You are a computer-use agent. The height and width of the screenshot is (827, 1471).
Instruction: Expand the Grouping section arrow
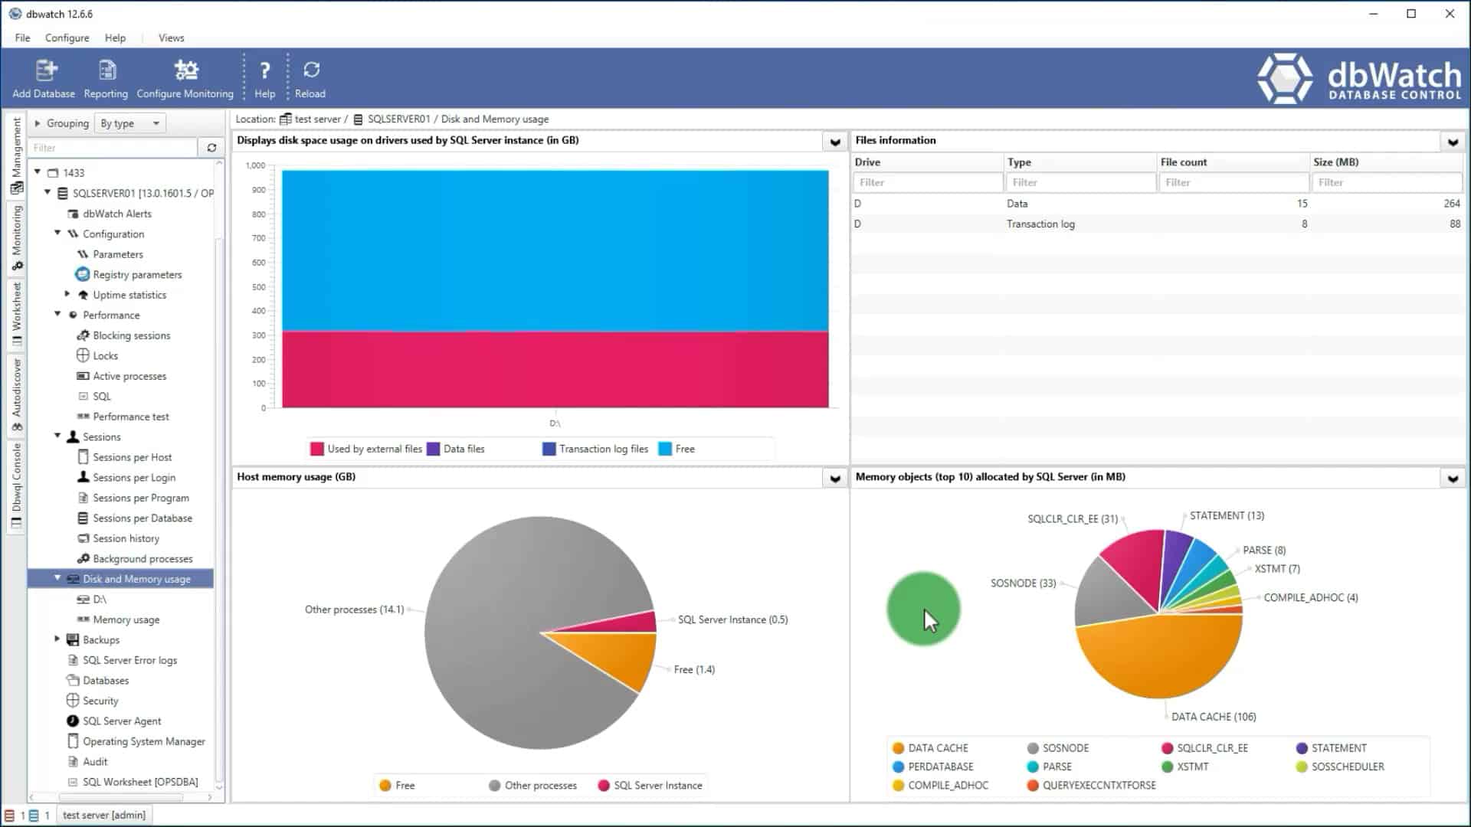(x=38, y=123)
